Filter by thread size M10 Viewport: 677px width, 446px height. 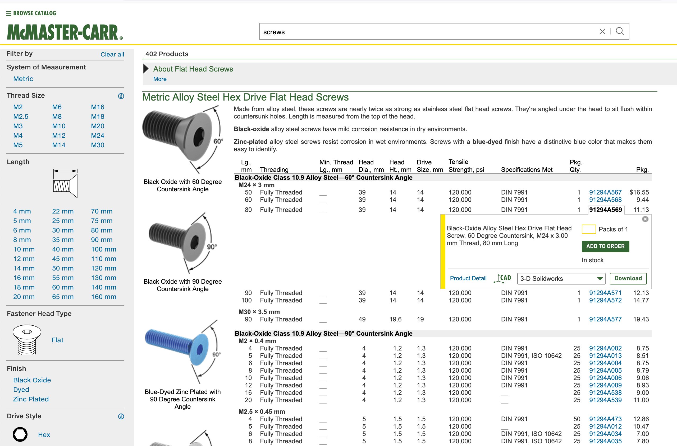58,126
